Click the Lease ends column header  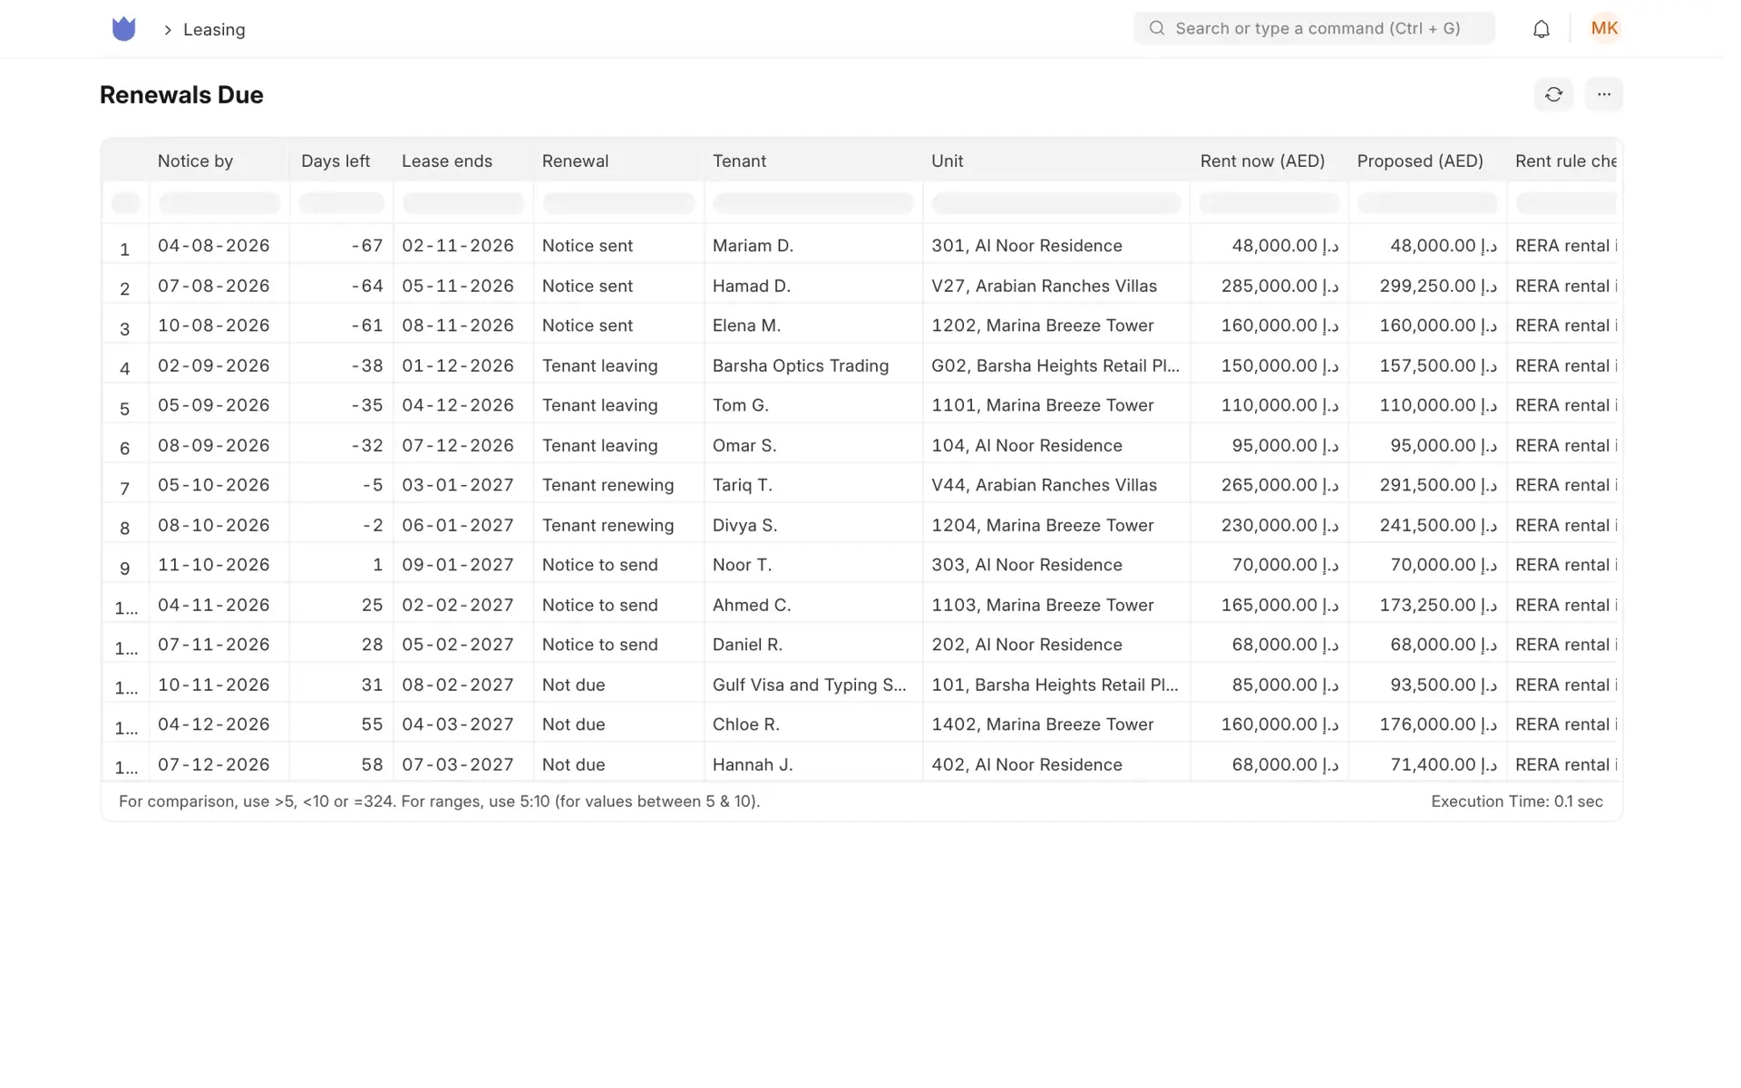point(447,160)
